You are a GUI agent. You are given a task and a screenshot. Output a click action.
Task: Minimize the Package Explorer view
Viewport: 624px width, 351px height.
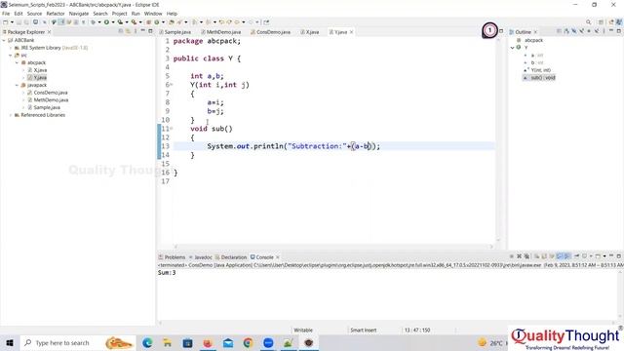pyautogui.click(x=142, y=31)
